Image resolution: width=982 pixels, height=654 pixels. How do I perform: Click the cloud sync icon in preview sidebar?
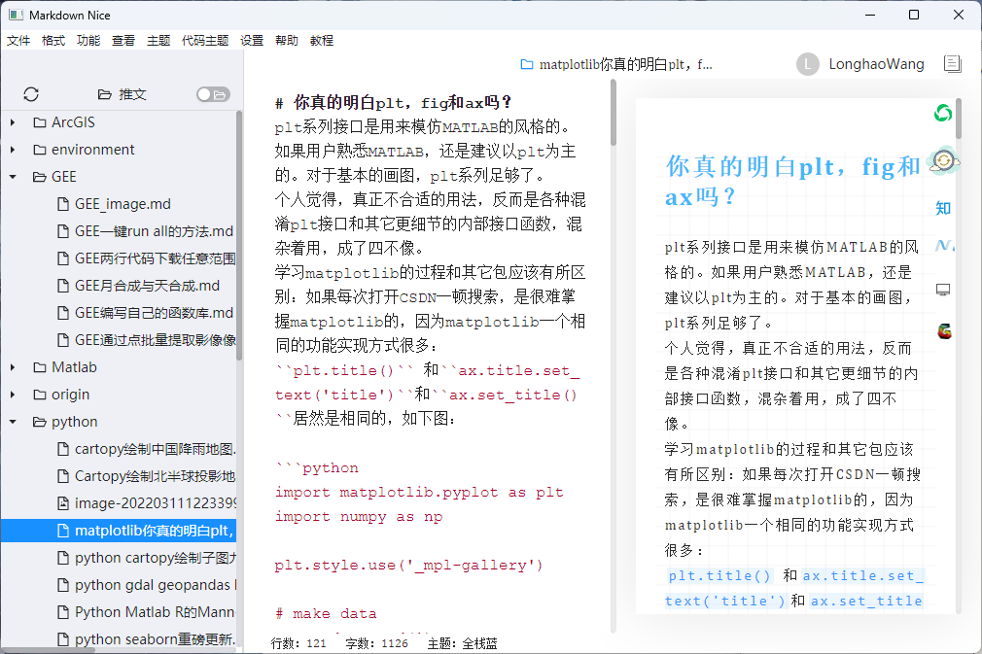click(943, 161)
